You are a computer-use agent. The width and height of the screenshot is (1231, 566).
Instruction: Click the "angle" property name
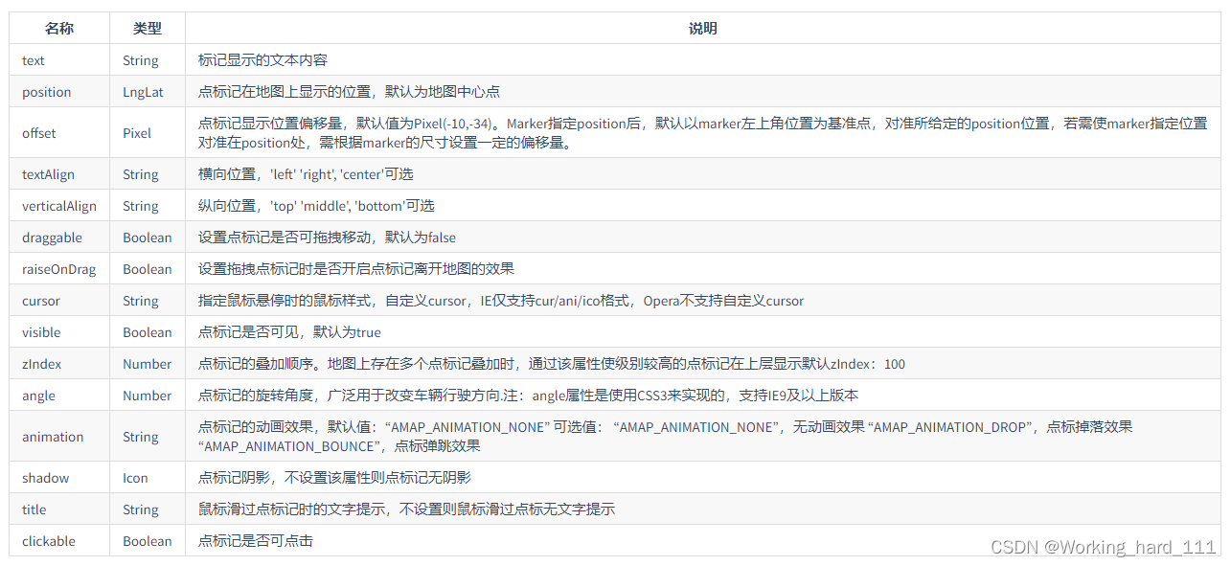coord(39,395)
